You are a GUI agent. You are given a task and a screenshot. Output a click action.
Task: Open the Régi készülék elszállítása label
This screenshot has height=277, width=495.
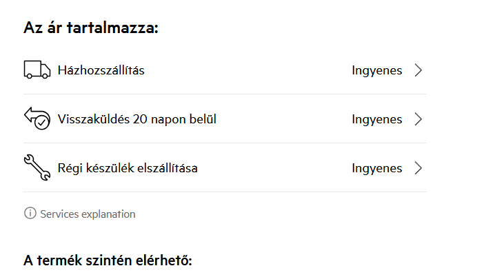128,168
